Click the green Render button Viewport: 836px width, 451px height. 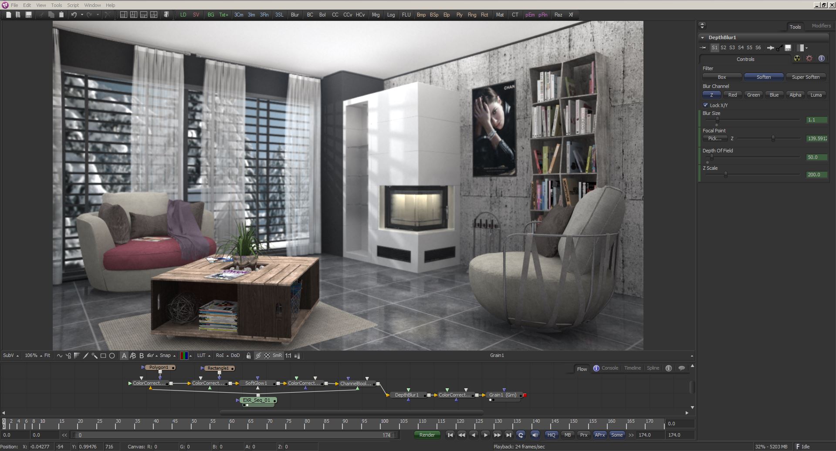coord(427,435)
